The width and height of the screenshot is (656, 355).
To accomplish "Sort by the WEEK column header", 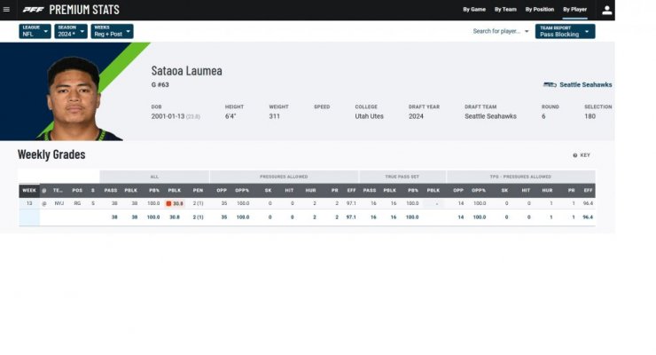I will [29, 191].
